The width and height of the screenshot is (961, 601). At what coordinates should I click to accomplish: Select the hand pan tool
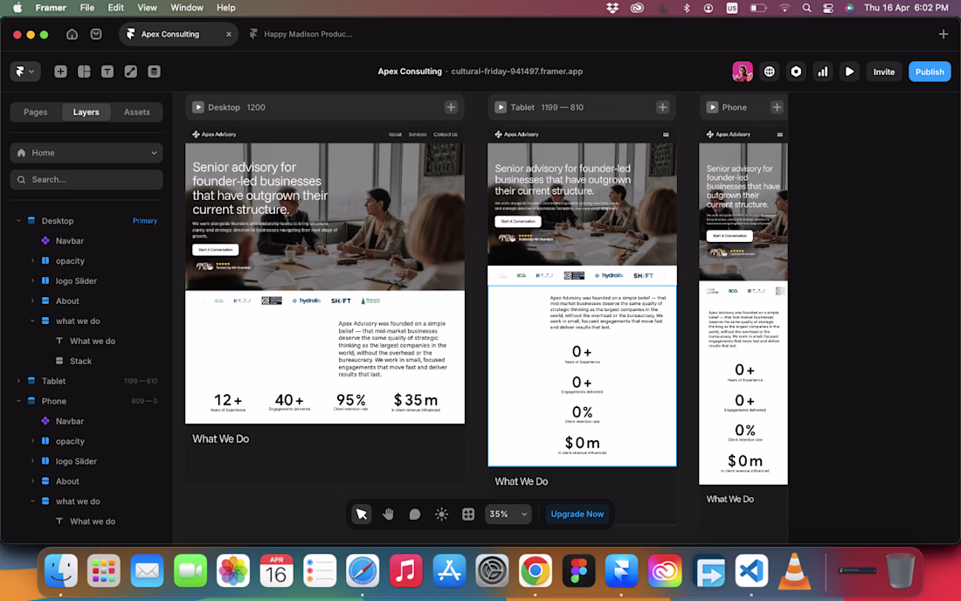(388, 514)
